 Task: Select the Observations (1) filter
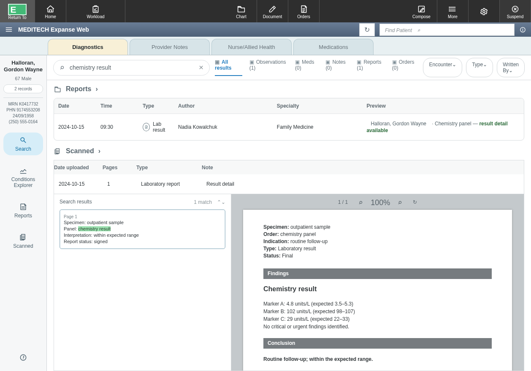(x=268, y=65)
